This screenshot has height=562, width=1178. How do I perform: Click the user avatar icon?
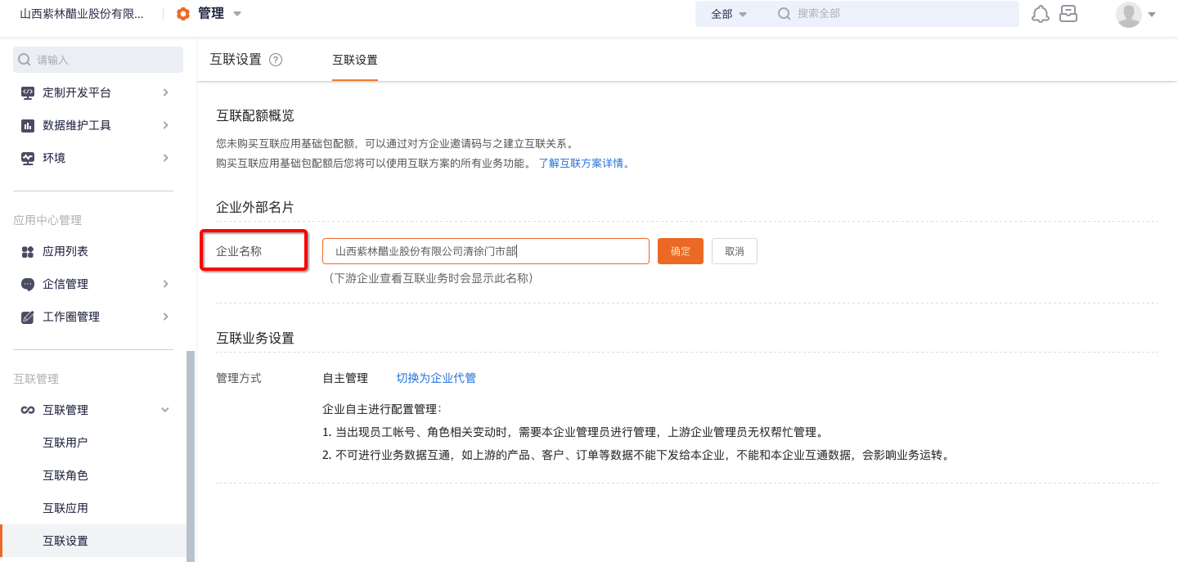point(1129,14)
